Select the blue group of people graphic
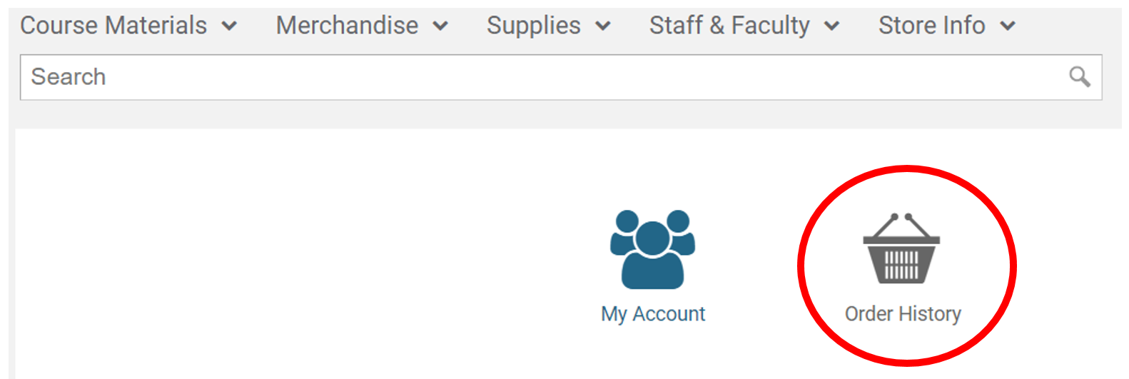The height and width of the screenshot is (379, 1129). pos(652,249)
